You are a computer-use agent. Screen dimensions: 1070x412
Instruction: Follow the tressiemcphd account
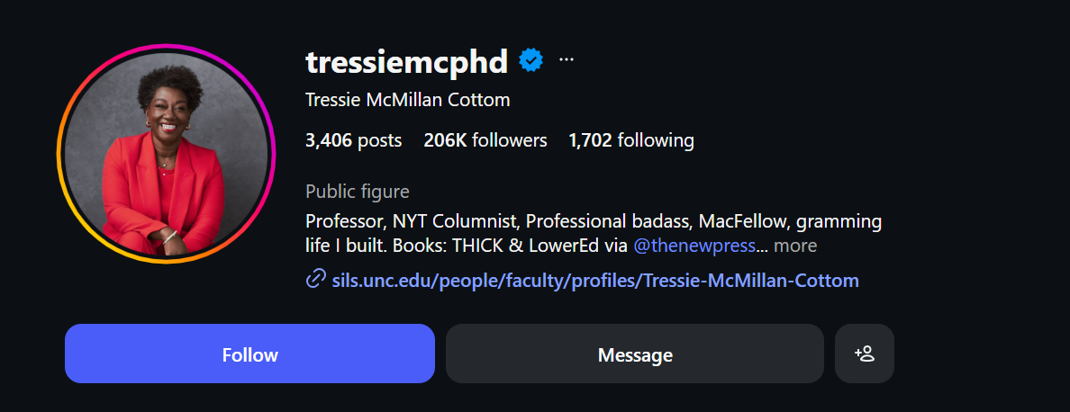[x=249, y=354]
